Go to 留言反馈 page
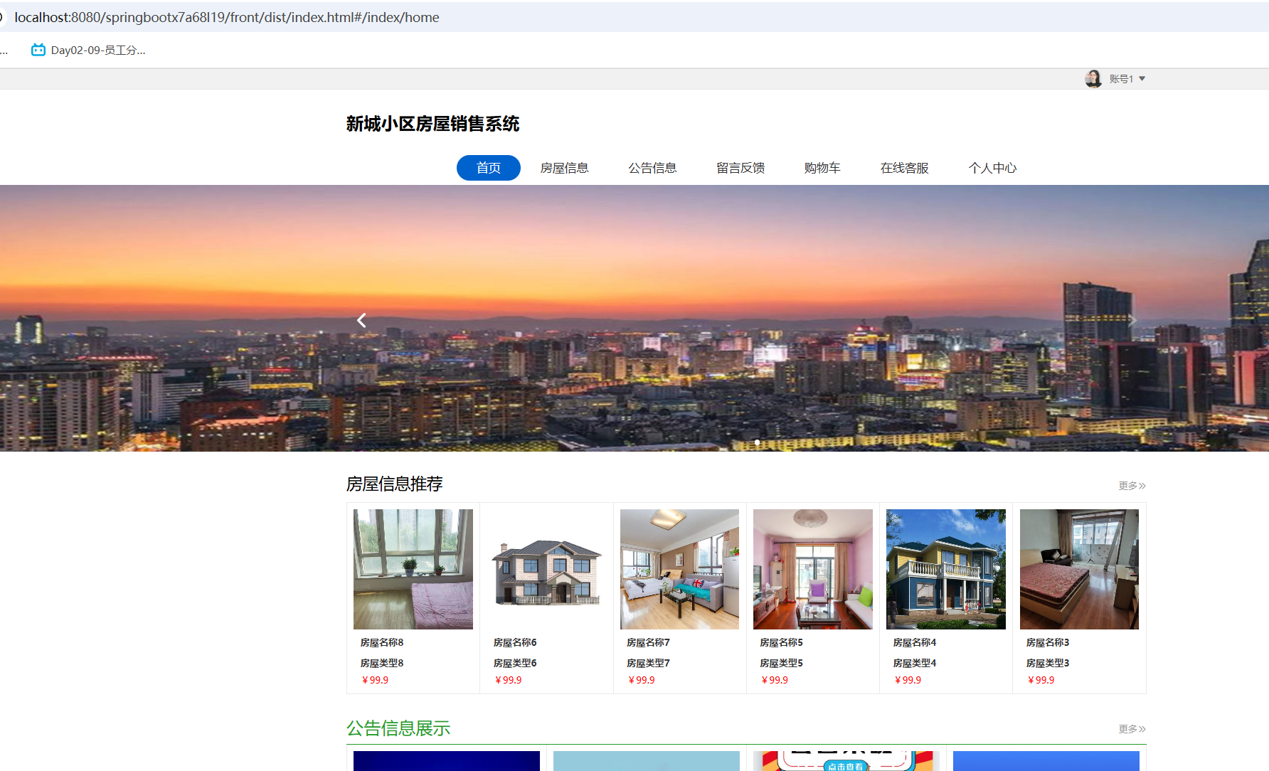The height and width of the screenshot is (771, 1269). pos(740,168)
